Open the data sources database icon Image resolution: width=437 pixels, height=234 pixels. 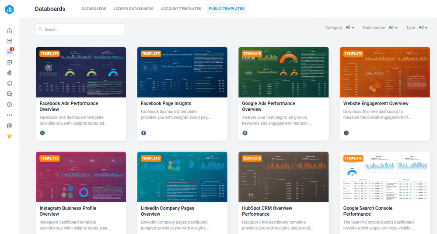[10, 125]
